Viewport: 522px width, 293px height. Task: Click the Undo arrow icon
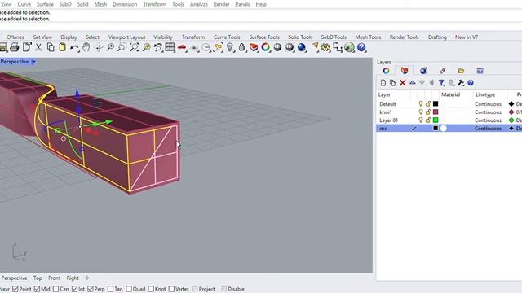pyautogui.click(x=74, y=48)
